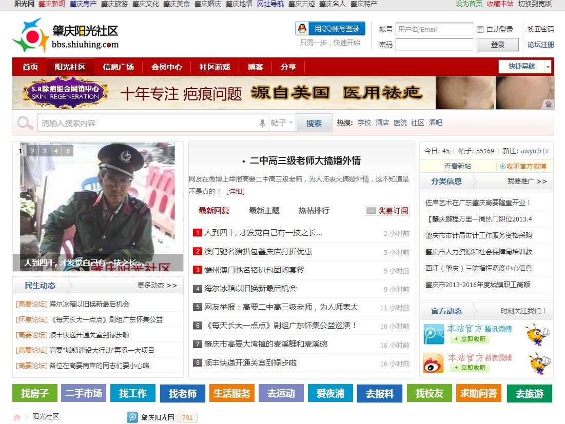Open headline 二中高三级老师大搞婚外情
The image size is (565, 424).
point(305,160)
